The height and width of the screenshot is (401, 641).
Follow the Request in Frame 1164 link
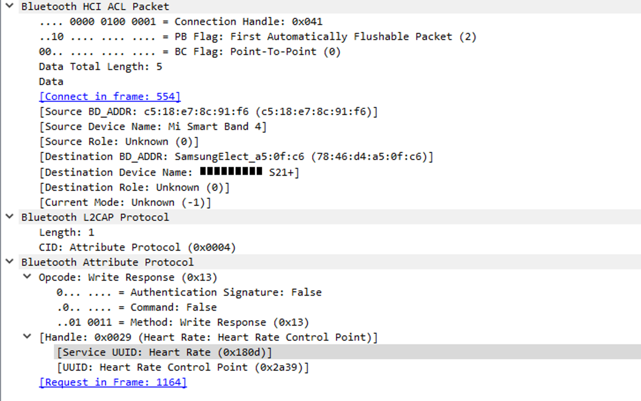pyautogui.click(x=112, y=382)
